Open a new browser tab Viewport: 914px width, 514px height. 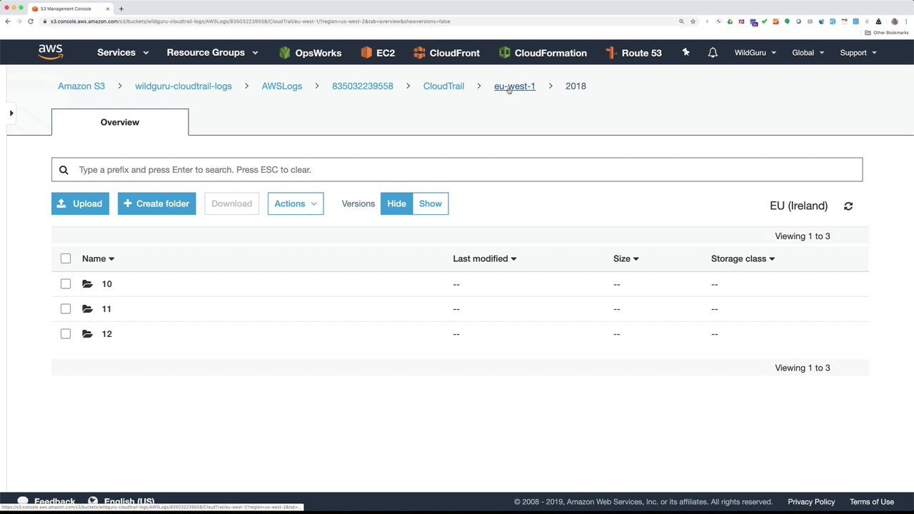pos(121,9)
